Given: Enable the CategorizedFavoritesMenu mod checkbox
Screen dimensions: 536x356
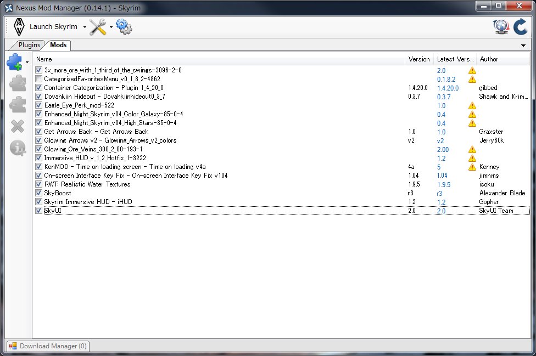Looking at the screenshot, I should (x=38, y=79).
